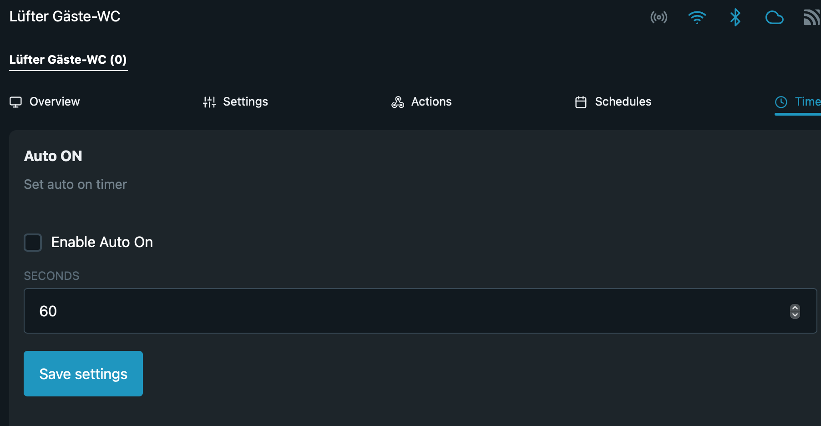
Task: Focus the Seconds input field showing 60
Action: (400, 311)
